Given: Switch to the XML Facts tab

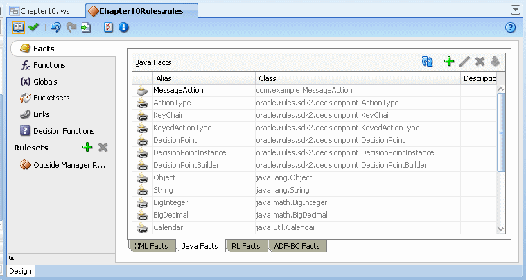Looking at the screenshot, I should click(x=151, y=246).
